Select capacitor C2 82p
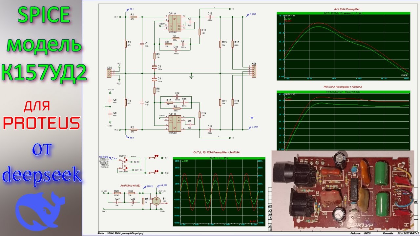420x236 pixels. point(142,102)
